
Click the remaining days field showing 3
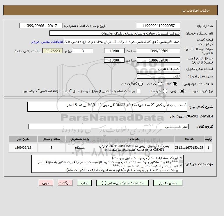pyautogui.click(x=83, y=51)
